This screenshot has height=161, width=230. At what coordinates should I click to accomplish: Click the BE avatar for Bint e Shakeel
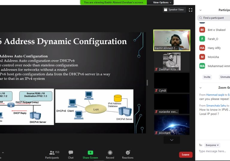[x=202, y=30]
